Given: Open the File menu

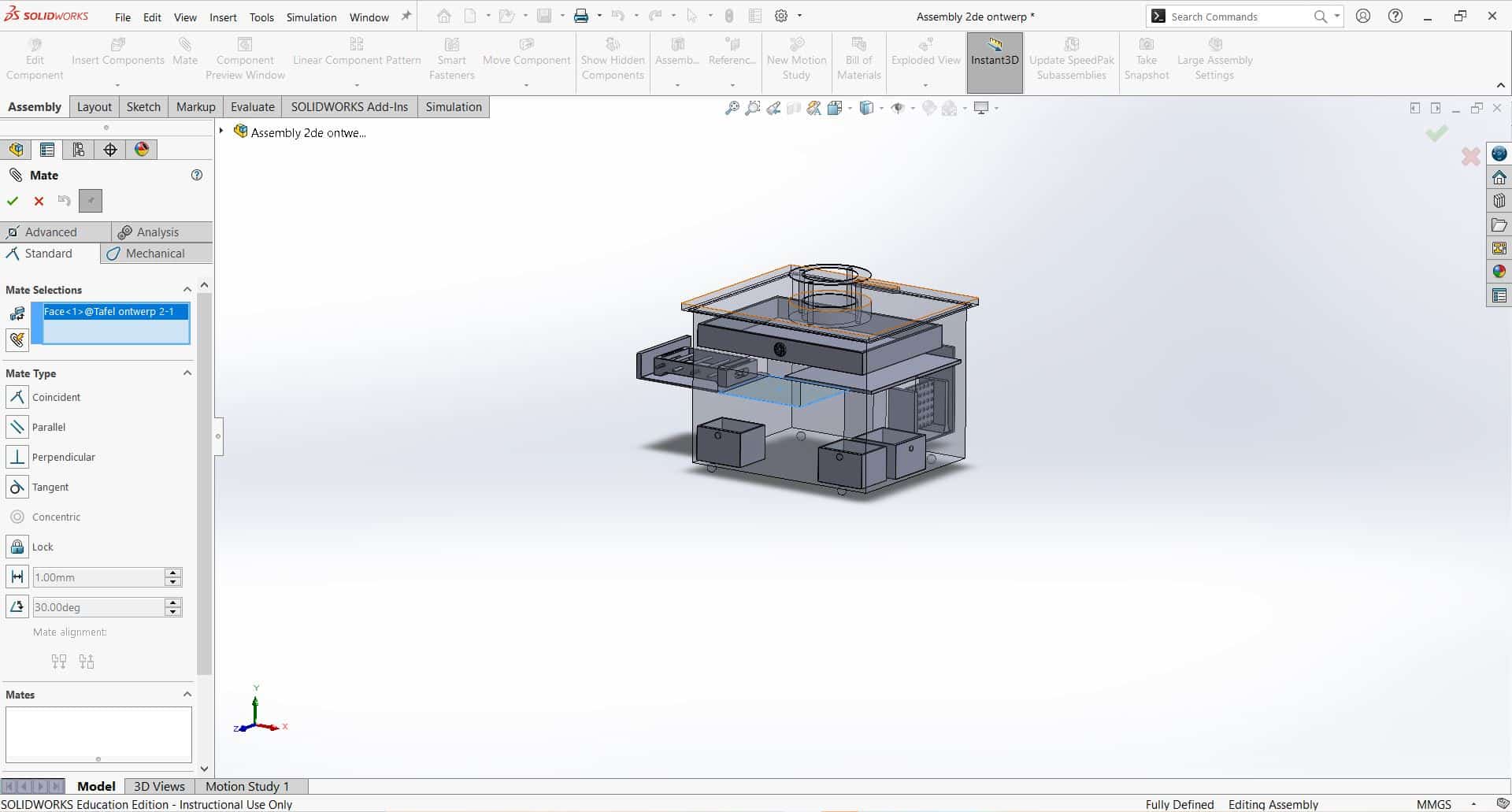Looking at the screenshot, I should 123,17.
